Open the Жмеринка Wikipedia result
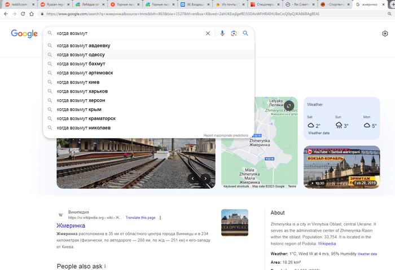395x270 pixels. tap(71, 225)
